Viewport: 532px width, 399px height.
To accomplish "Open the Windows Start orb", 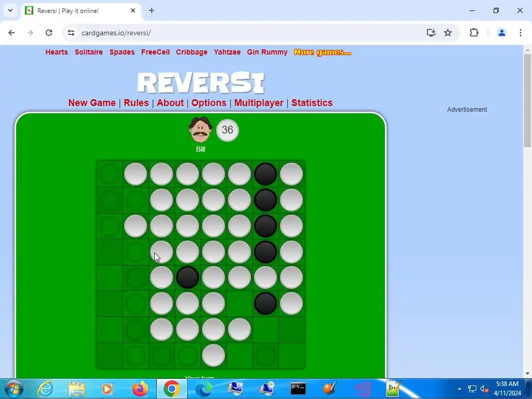I will pos(14,389).
